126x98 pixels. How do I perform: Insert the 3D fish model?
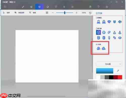(120, 22)
